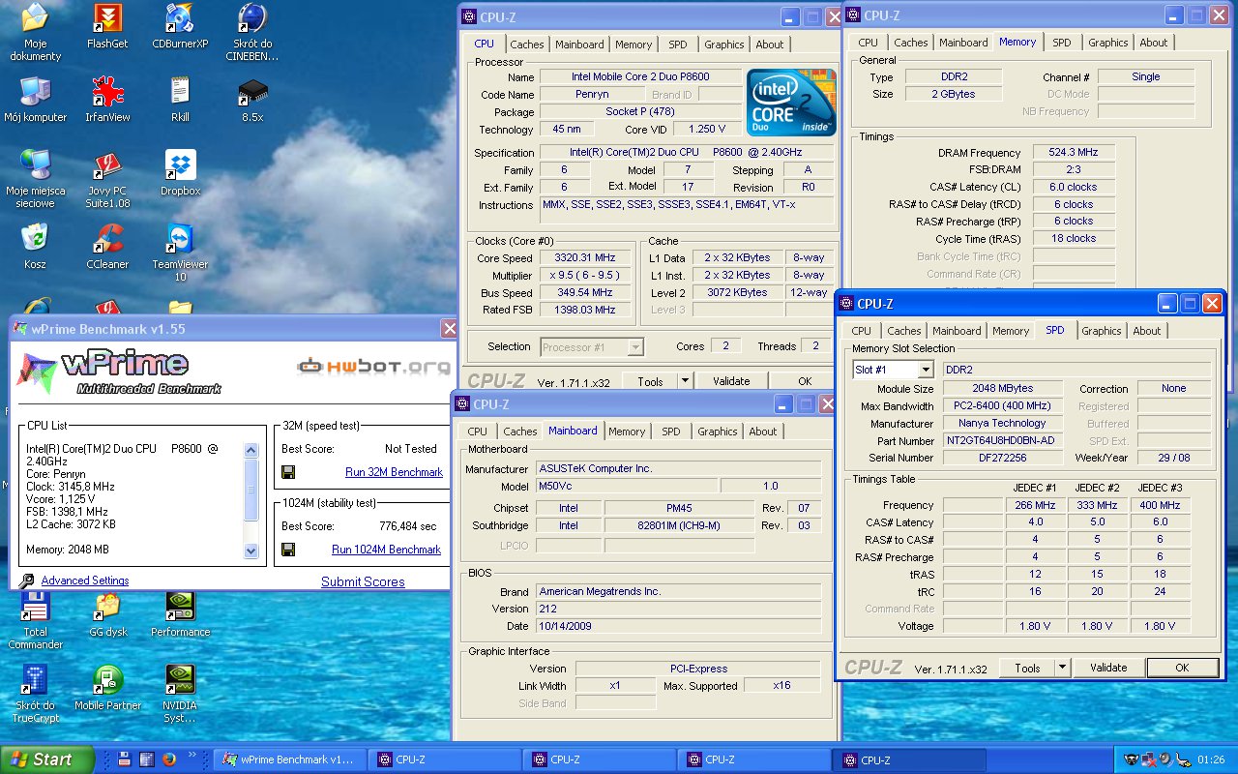Open the Slot #1 dropdown in SPD window
This screenshot has height=774, width=1238.
point(926,370)
